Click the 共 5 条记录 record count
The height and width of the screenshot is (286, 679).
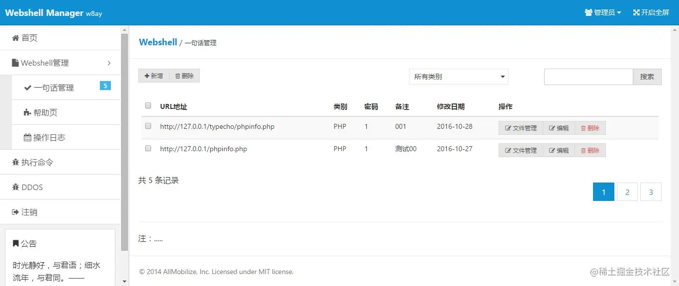coord(159,181)
